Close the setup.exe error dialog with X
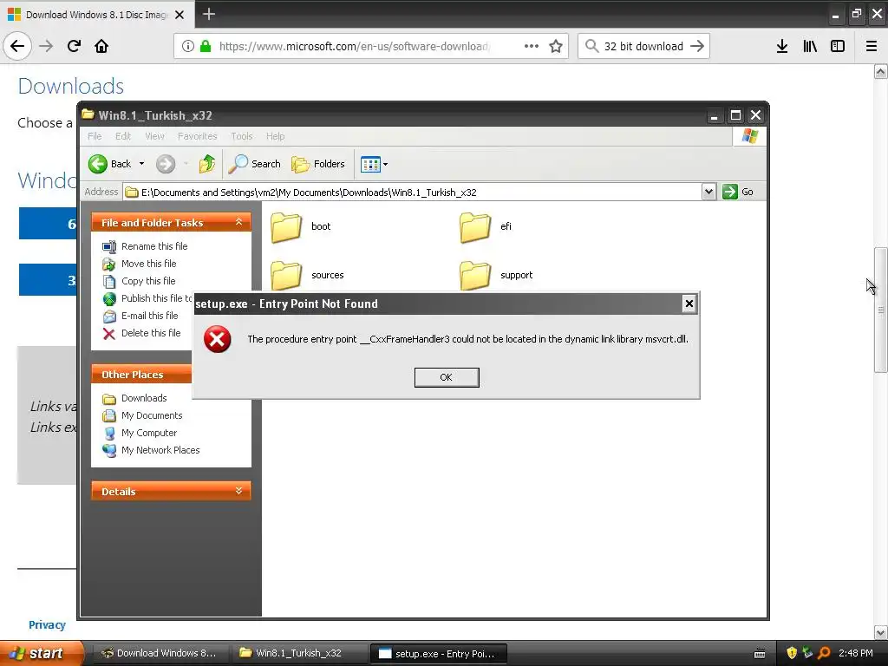 pos(689,304)
